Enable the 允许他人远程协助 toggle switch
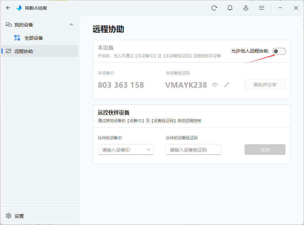The height and width of the screenshot is (225, 304). click(x=279, y=51)
